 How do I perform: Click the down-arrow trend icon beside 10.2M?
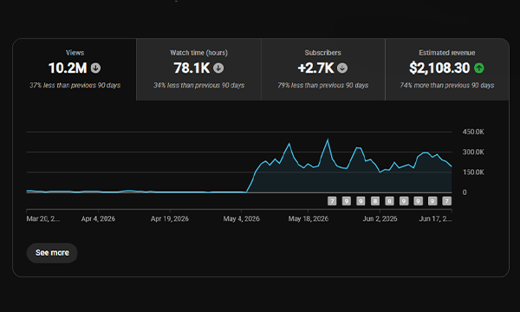[96, 68]
